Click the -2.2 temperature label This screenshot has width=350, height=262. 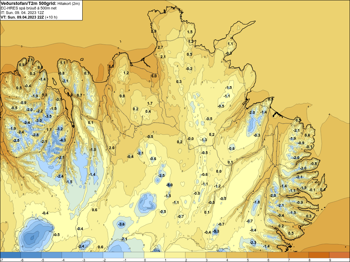coord(40,111)
